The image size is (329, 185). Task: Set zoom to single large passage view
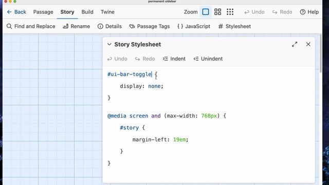click(x=206, y=12)
